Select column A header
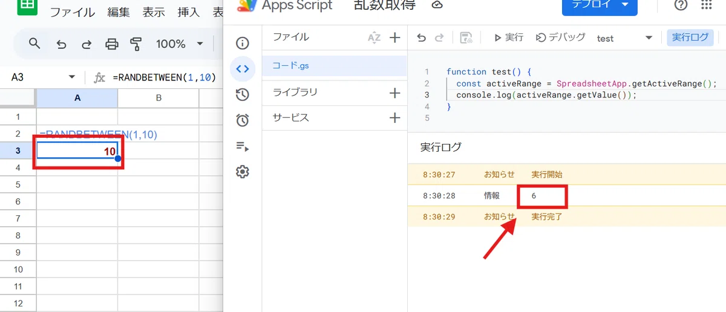The height and width of the screenshot is (312, 726). [77, 98]
